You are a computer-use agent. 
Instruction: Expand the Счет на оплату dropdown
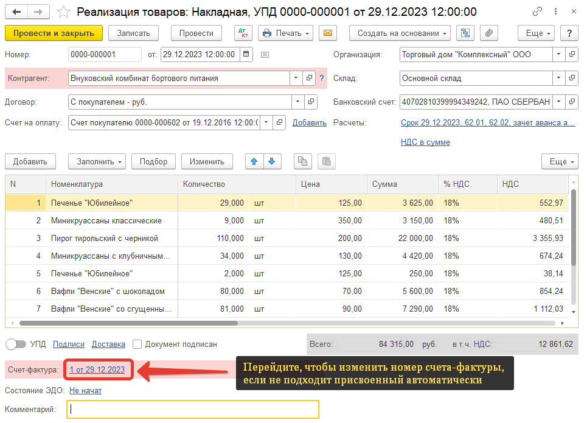tap(266, 122)
